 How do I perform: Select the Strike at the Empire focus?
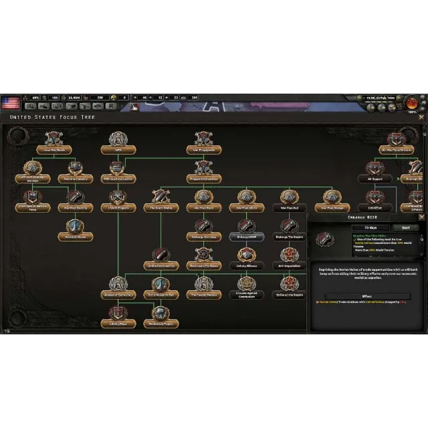tap(290, 290)
